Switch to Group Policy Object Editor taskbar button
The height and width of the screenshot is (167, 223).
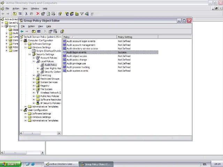click(96, 164)
